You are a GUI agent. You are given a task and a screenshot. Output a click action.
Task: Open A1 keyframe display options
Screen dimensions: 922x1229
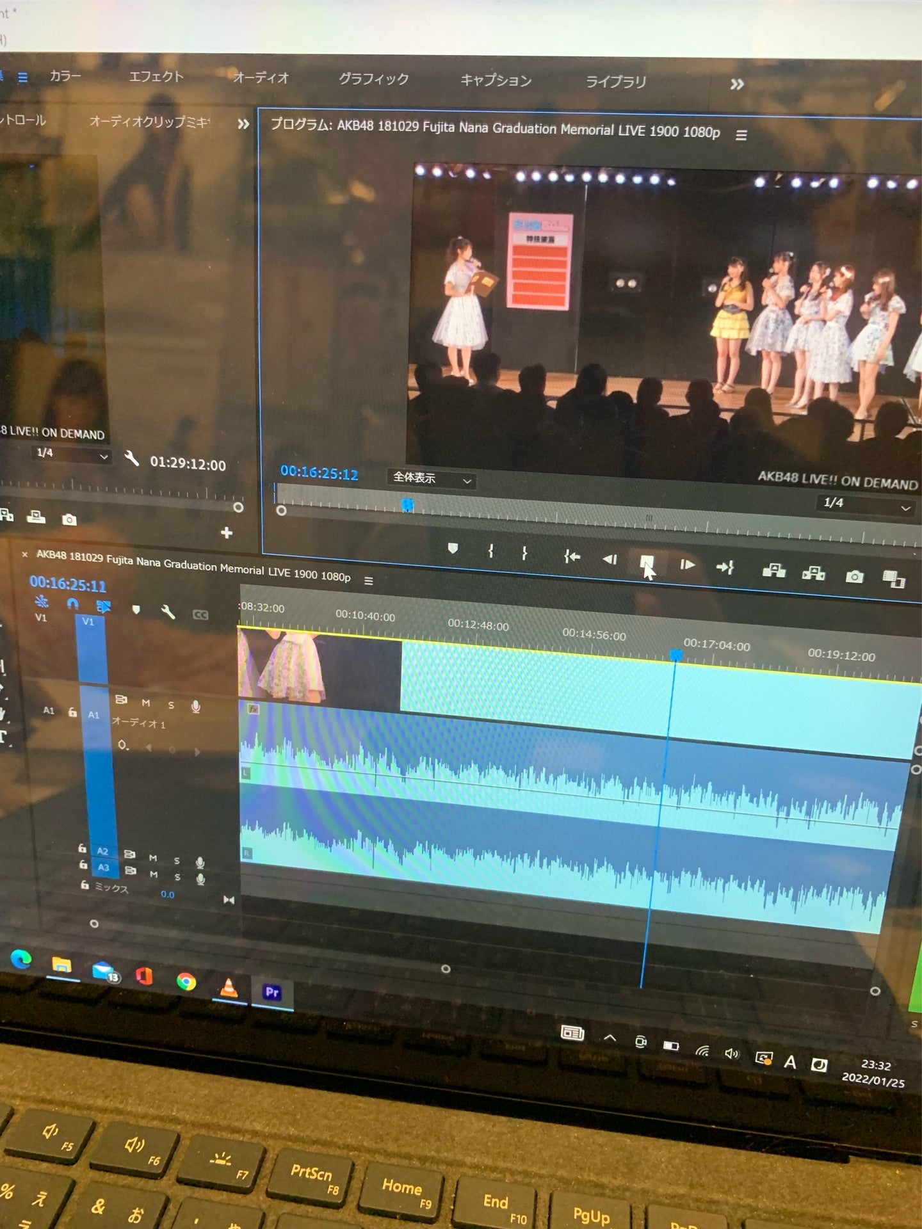[123, 745]
